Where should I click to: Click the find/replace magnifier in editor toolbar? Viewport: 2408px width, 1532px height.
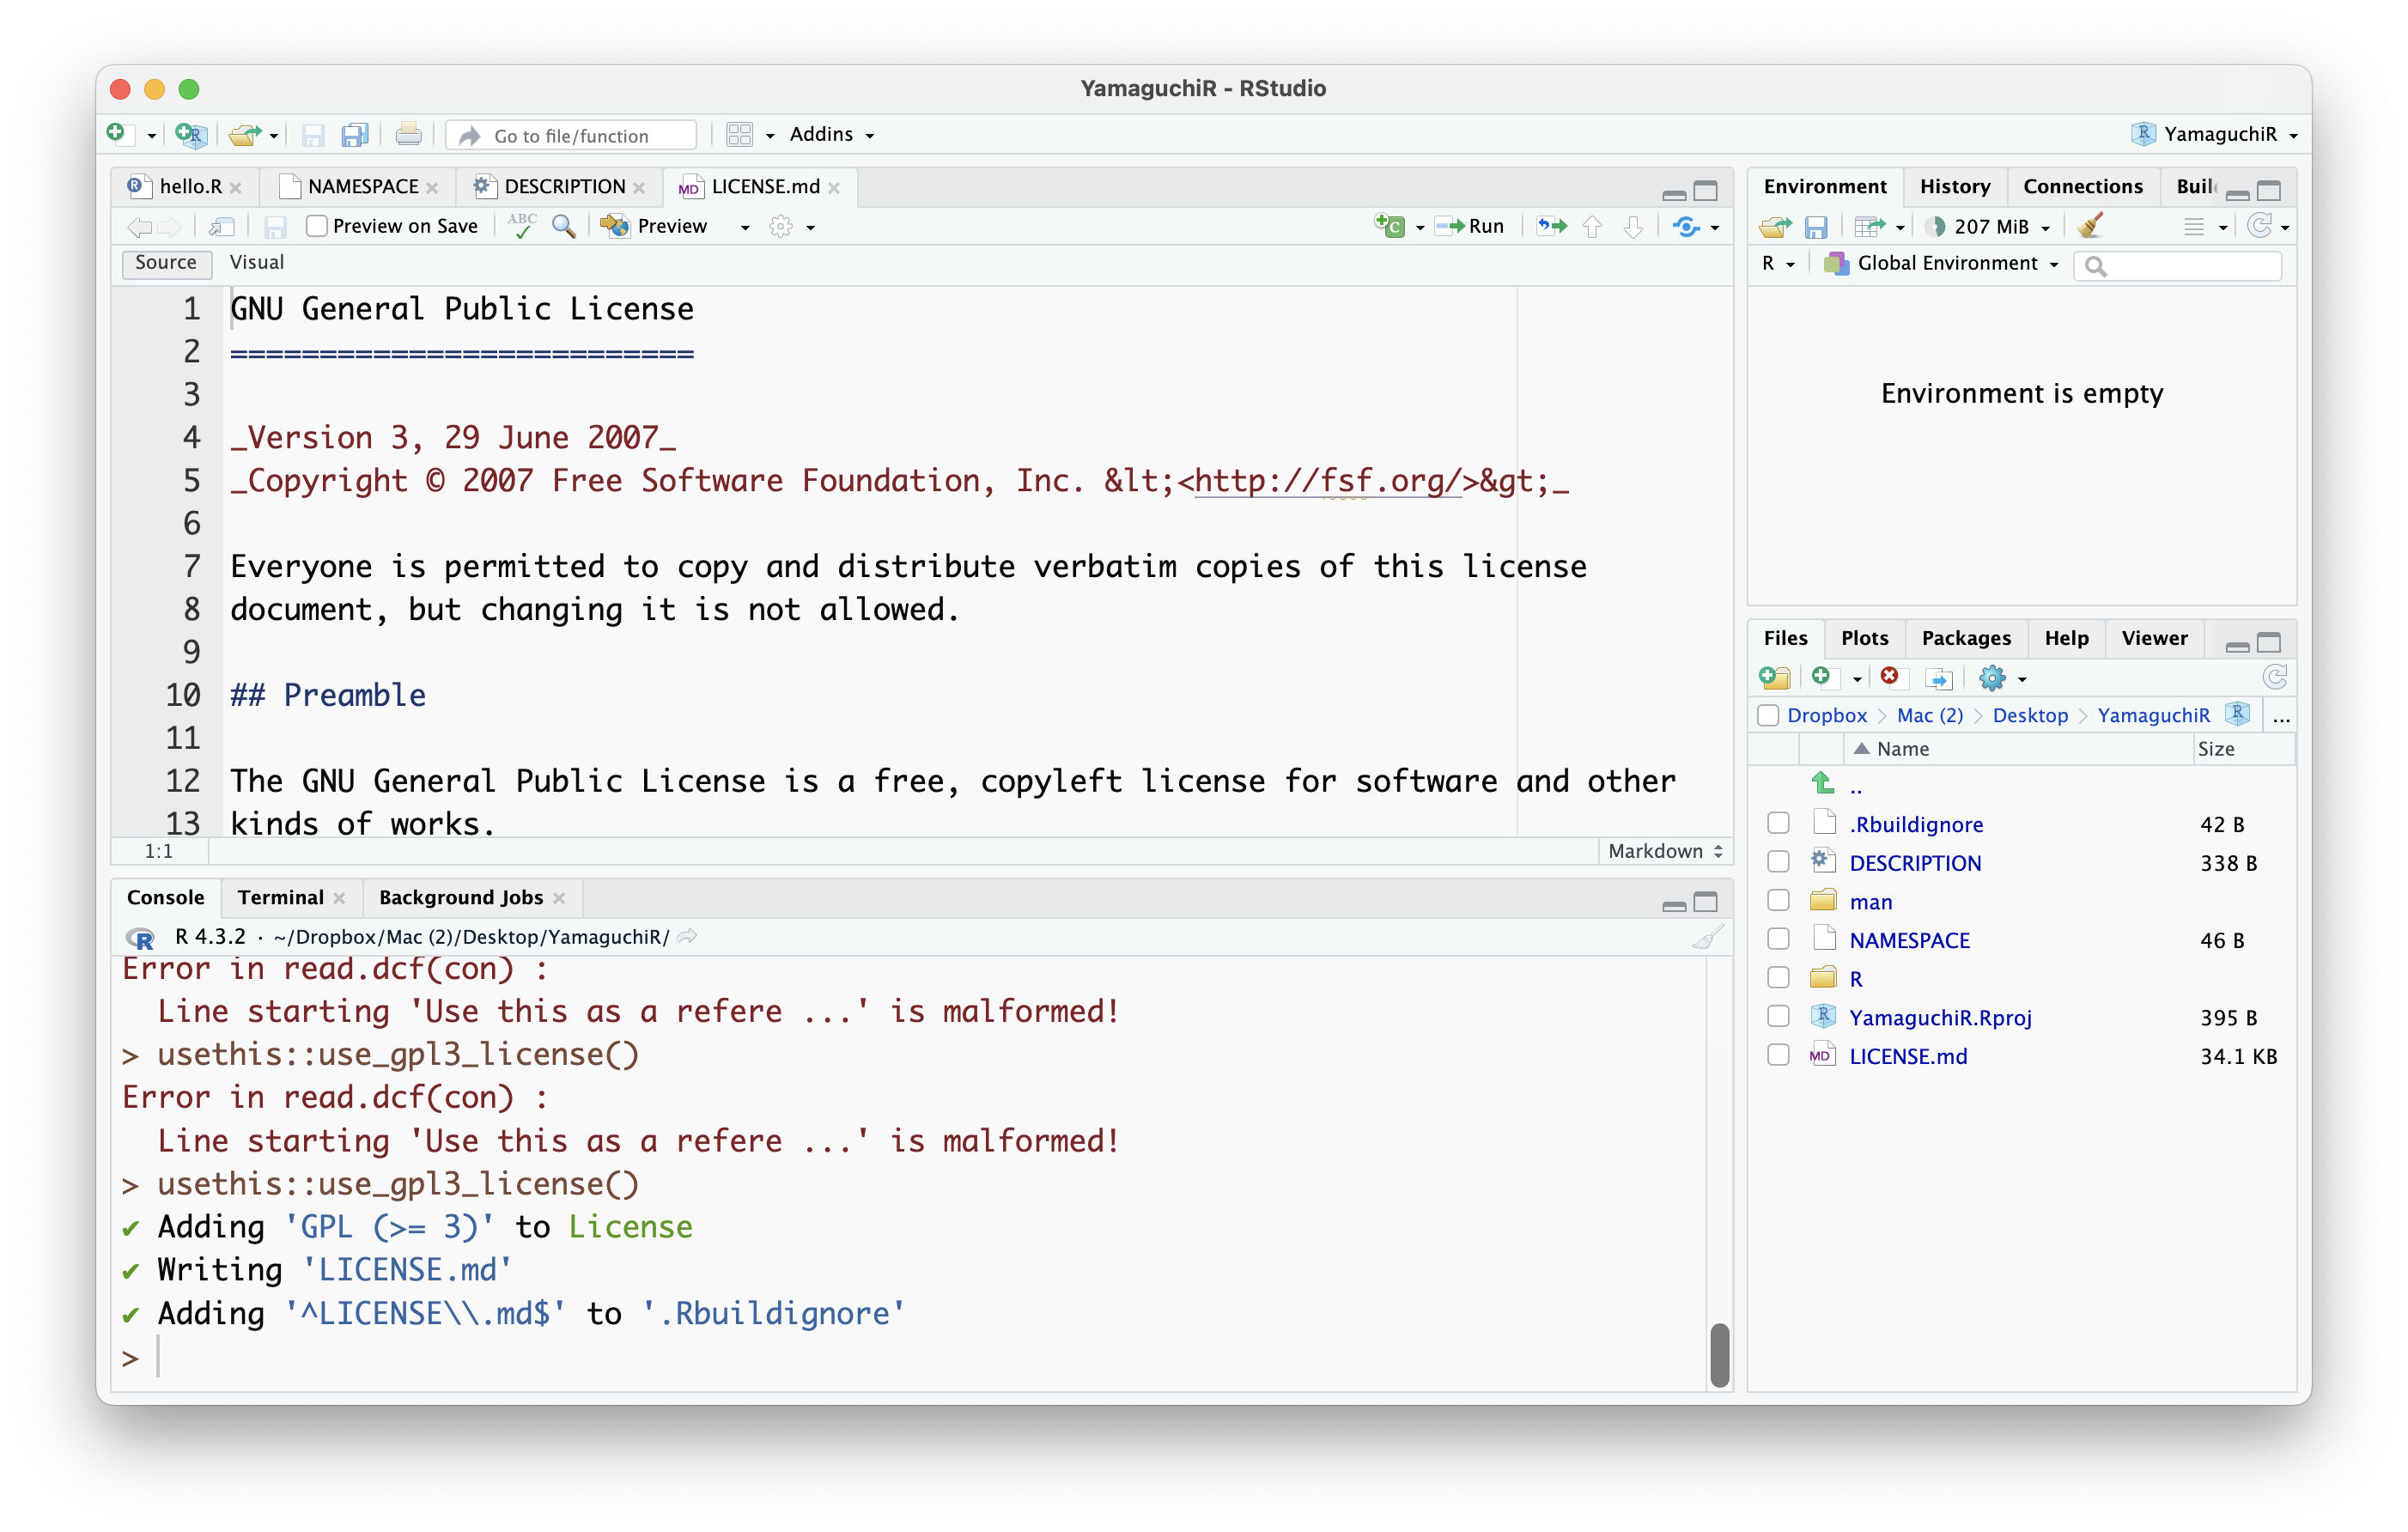(x=564, y=226)
